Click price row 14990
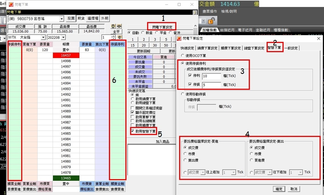 tap(66, 106)
